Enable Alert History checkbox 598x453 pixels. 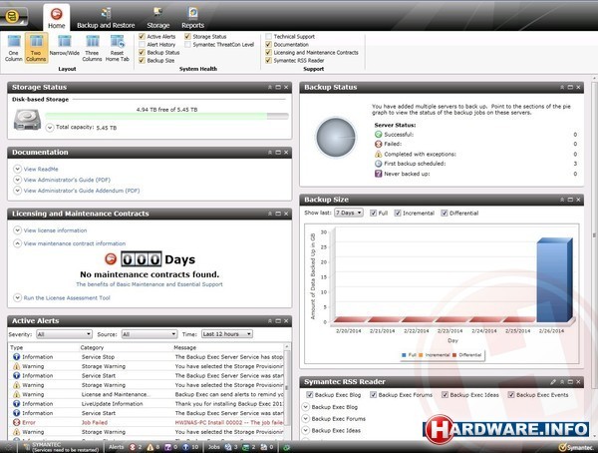click(x=142, y=44)
